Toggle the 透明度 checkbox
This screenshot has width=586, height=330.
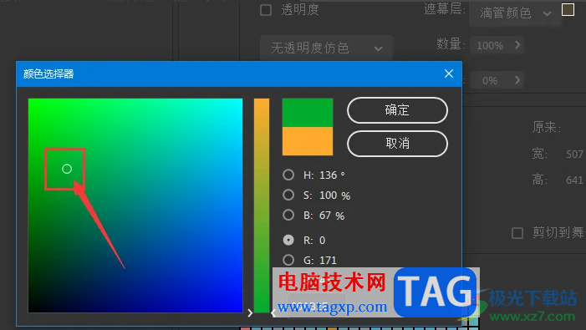coord(266,10)
